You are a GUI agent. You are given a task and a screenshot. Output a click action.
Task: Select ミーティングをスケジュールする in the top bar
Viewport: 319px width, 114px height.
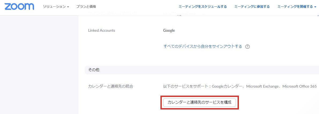pyautogui.click(x=203, y=7)
